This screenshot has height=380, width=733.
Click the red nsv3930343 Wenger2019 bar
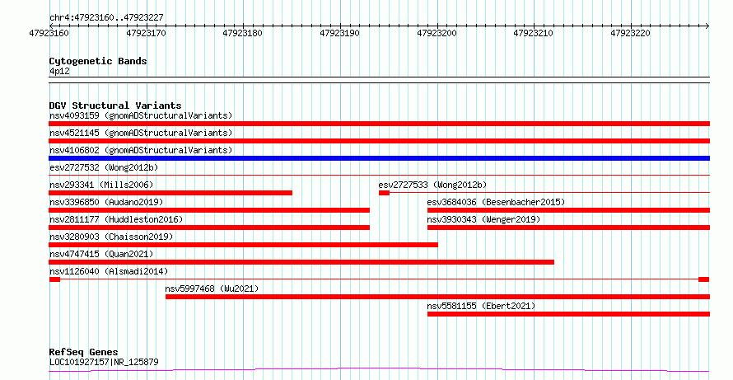(x=568, y=228)
